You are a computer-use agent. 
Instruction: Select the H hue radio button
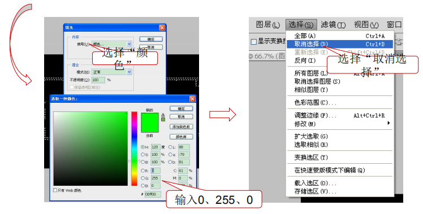click(x=143, y=147)
